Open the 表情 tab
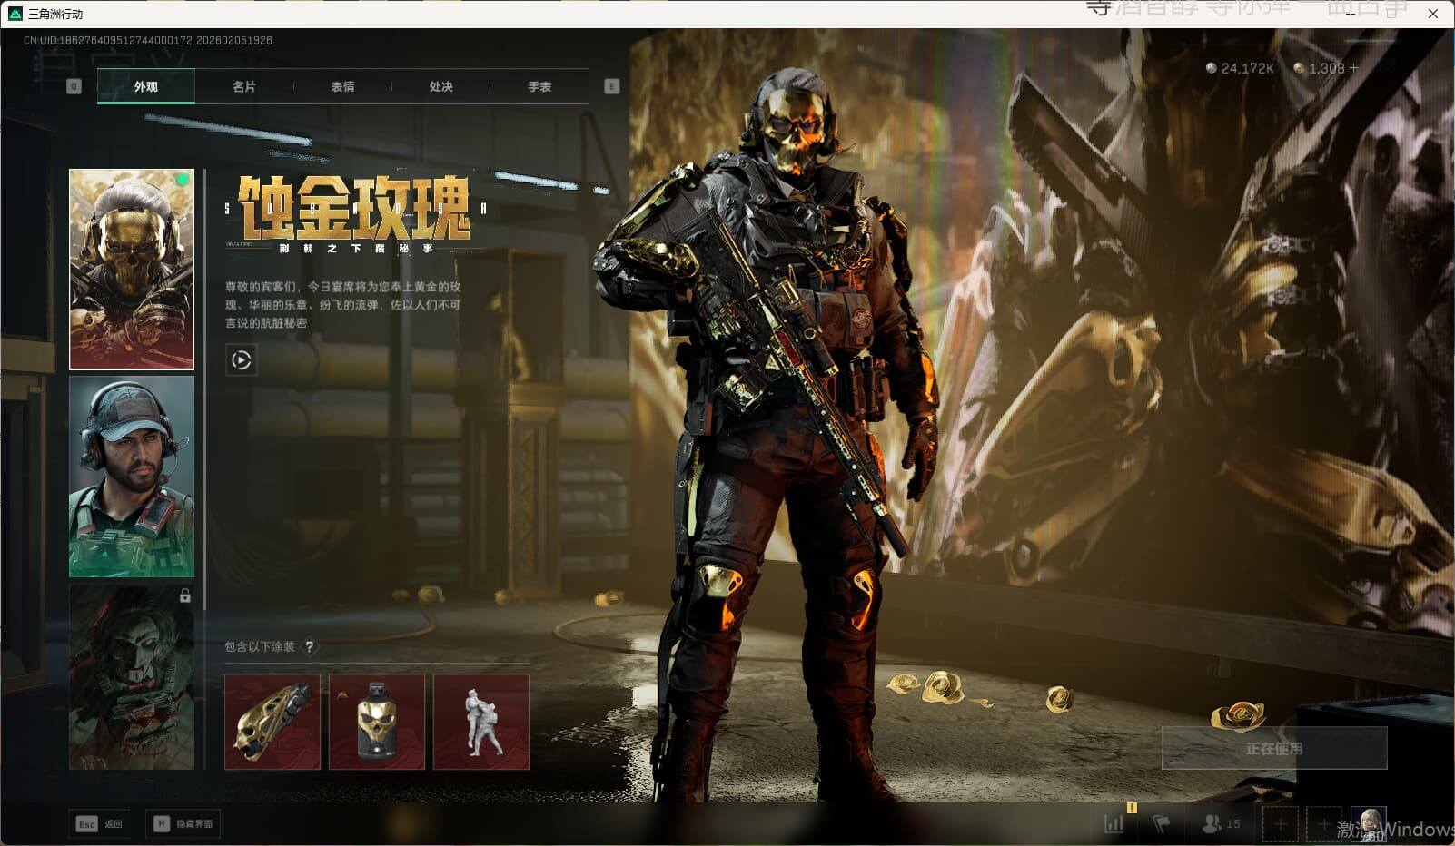Image resolution: width=1455 pixels, height=846 pixels. (342, 86)
